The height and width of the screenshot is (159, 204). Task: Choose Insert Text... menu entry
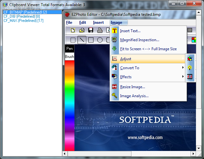pyautogui.click(x=148, y=31)
